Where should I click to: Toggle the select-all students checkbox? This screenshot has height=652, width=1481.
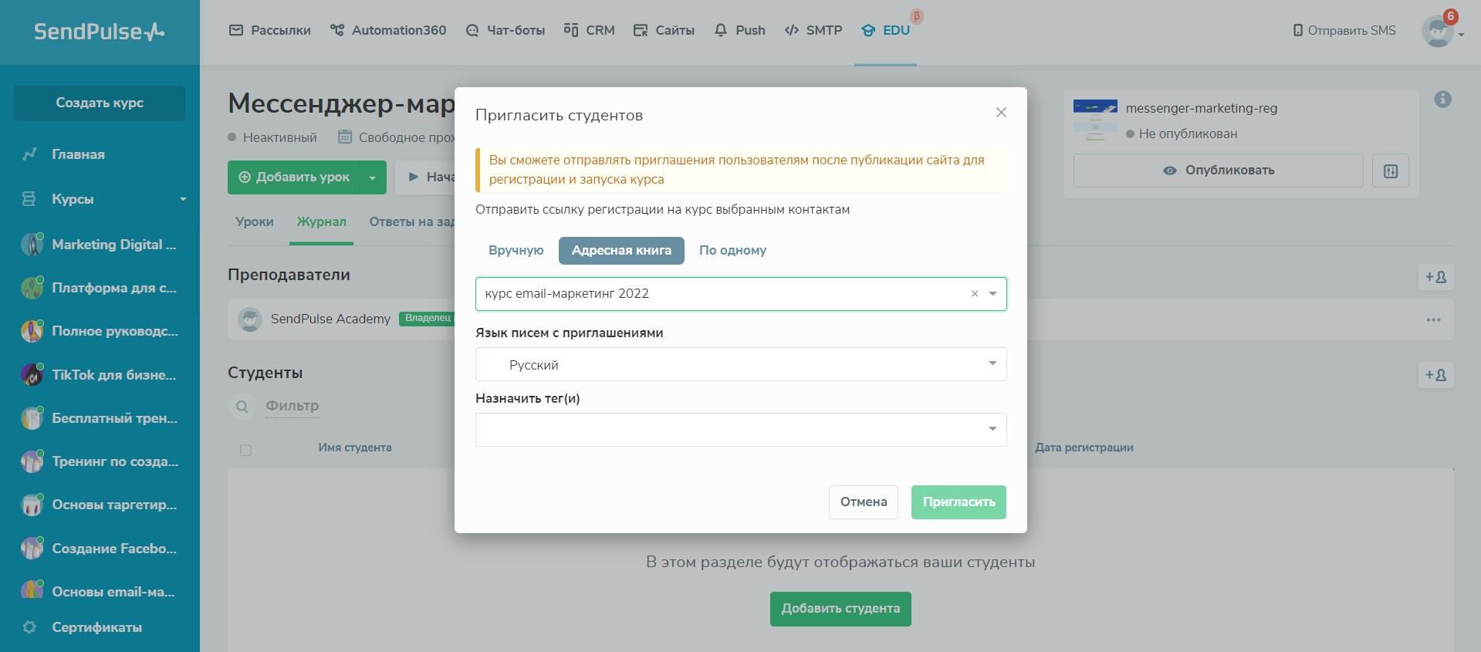245,450
